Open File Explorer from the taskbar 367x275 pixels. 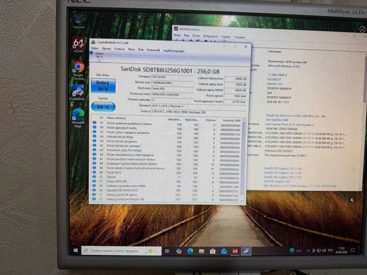201,251
